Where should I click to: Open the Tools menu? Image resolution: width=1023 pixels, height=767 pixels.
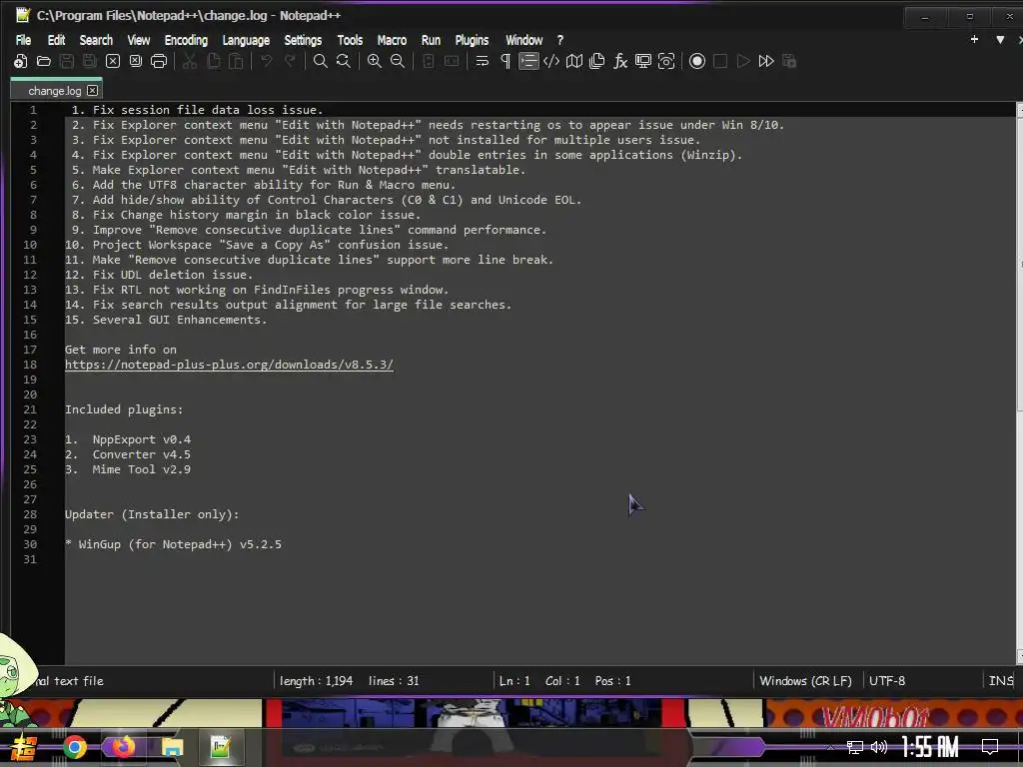(350, 40)
